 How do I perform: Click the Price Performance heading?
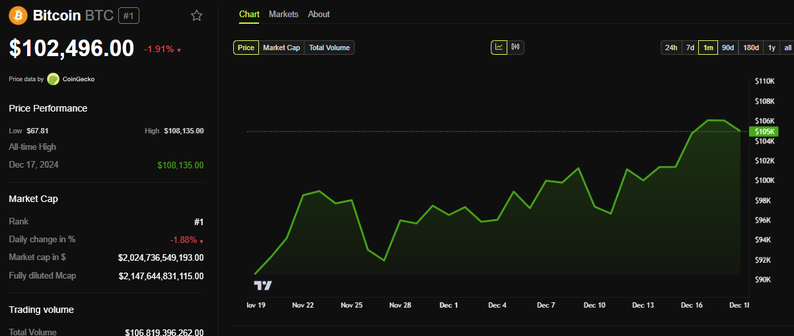tap(48, 108)
